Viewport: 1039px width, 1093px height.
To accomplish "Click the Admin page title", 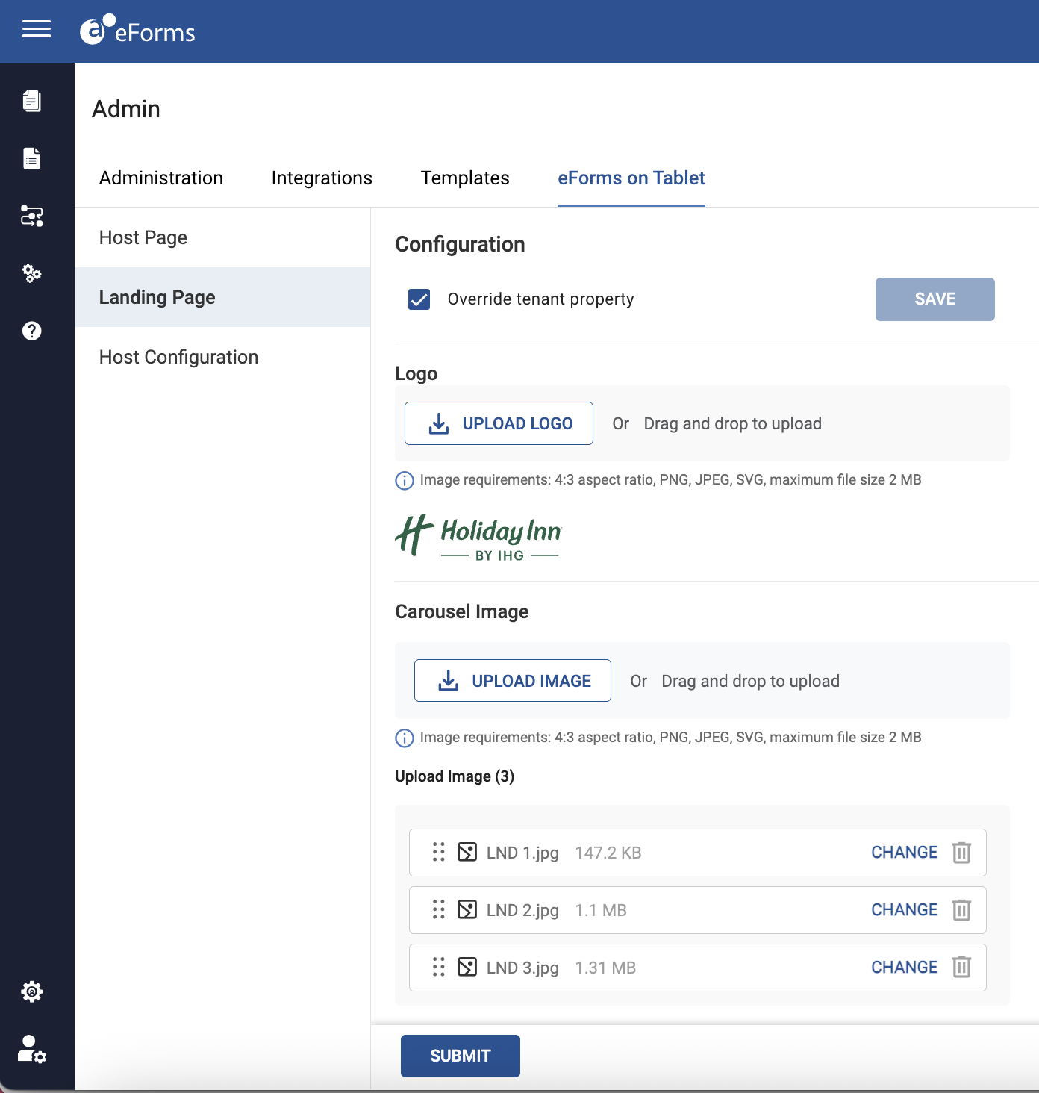I will (x=126, y=109).
